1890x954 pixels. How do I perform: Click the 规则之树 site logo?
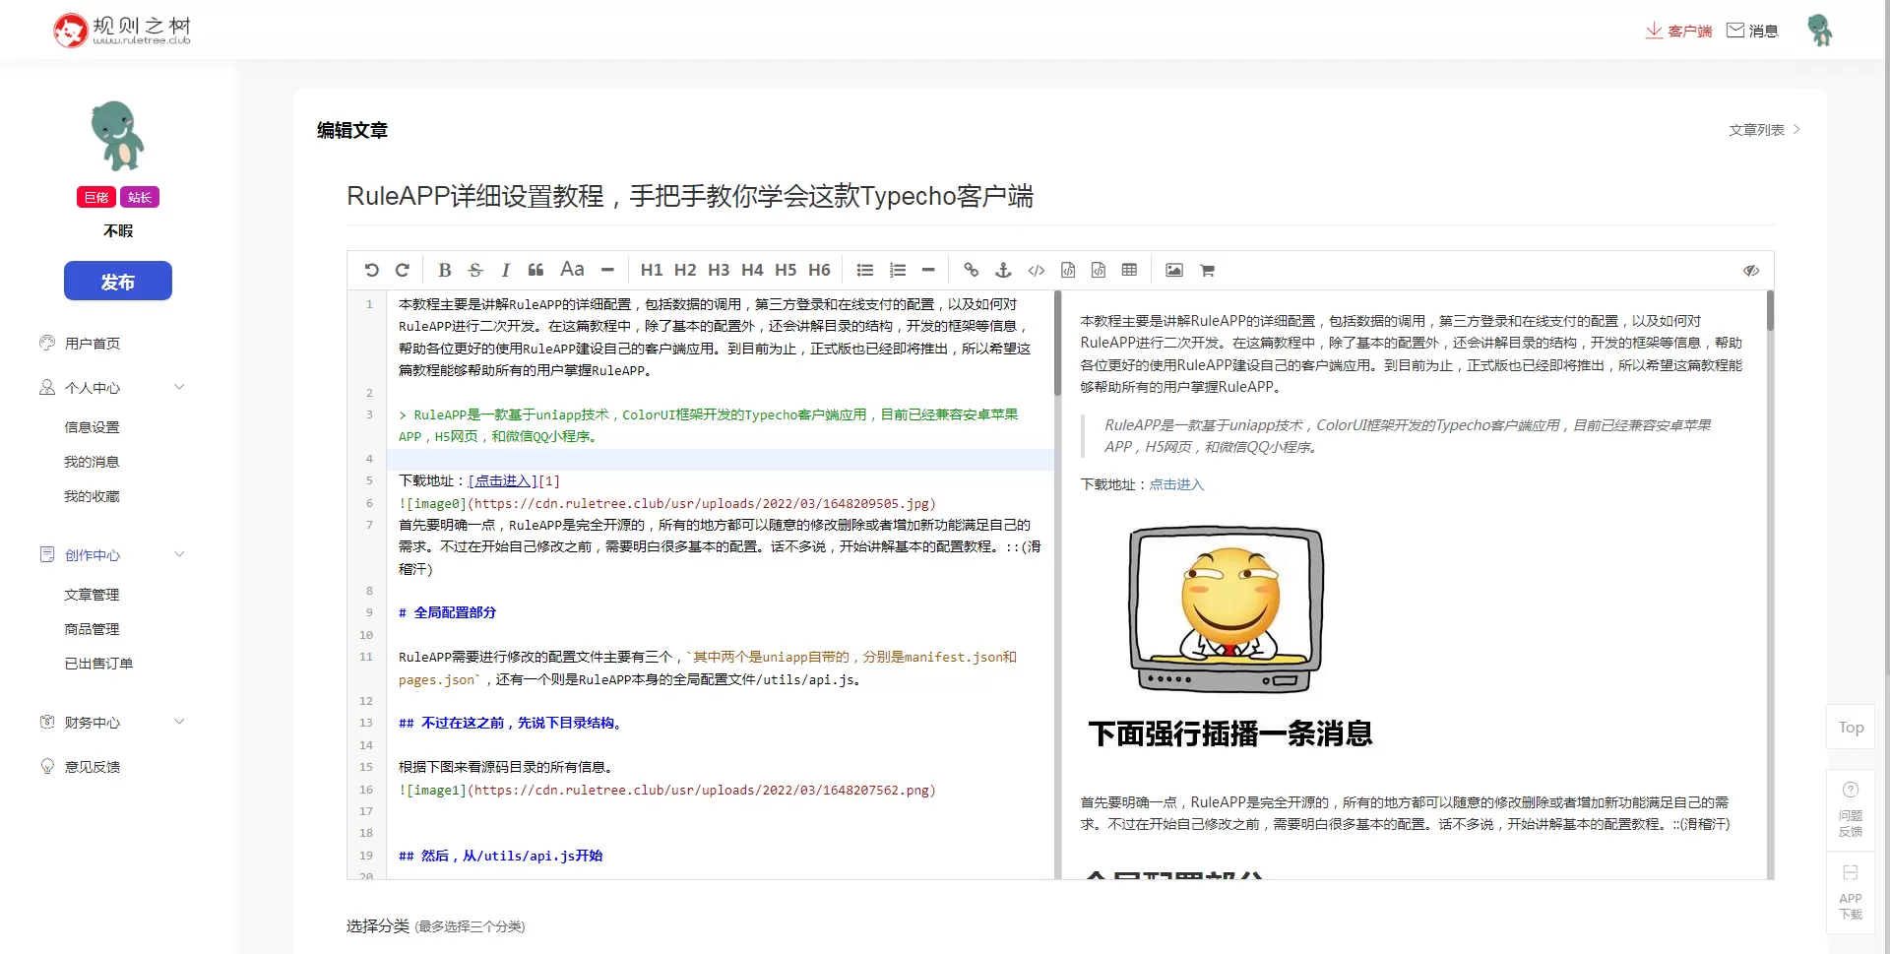click(x=122, y=31)
